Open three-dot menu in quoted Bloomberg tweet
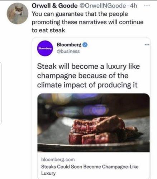The width and height of the screenshot is (157, 179). (x=147, y=45)
